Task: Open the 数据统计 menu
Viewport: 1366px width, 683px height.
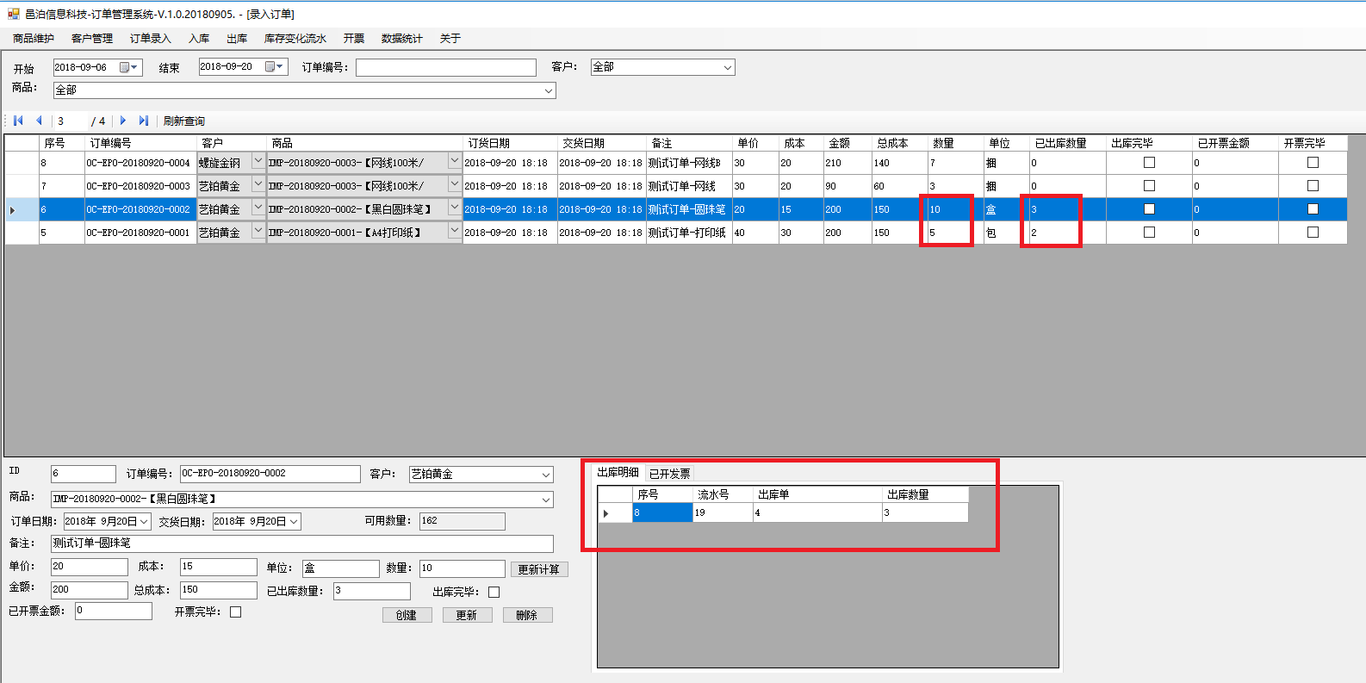Action: 402,39
